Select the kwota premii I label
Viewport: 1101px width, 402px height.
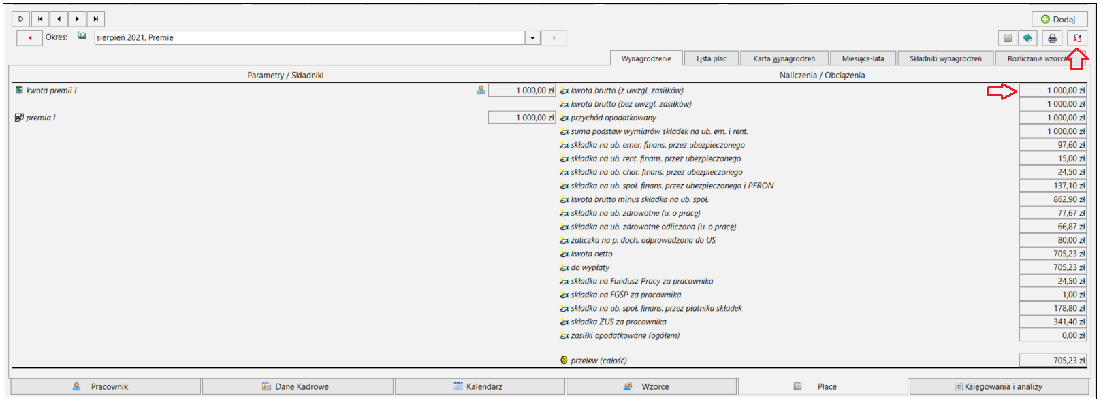[52, 90]
